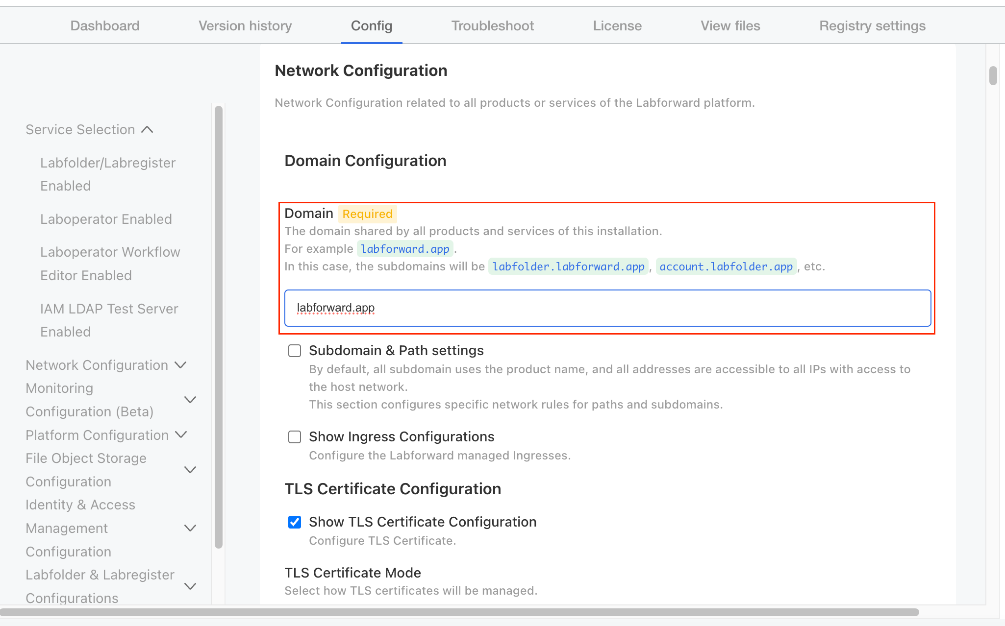The width and height of the screenshot is (1005, 626).
Task: Open the Dashboard tab
Action: point(105,26)
